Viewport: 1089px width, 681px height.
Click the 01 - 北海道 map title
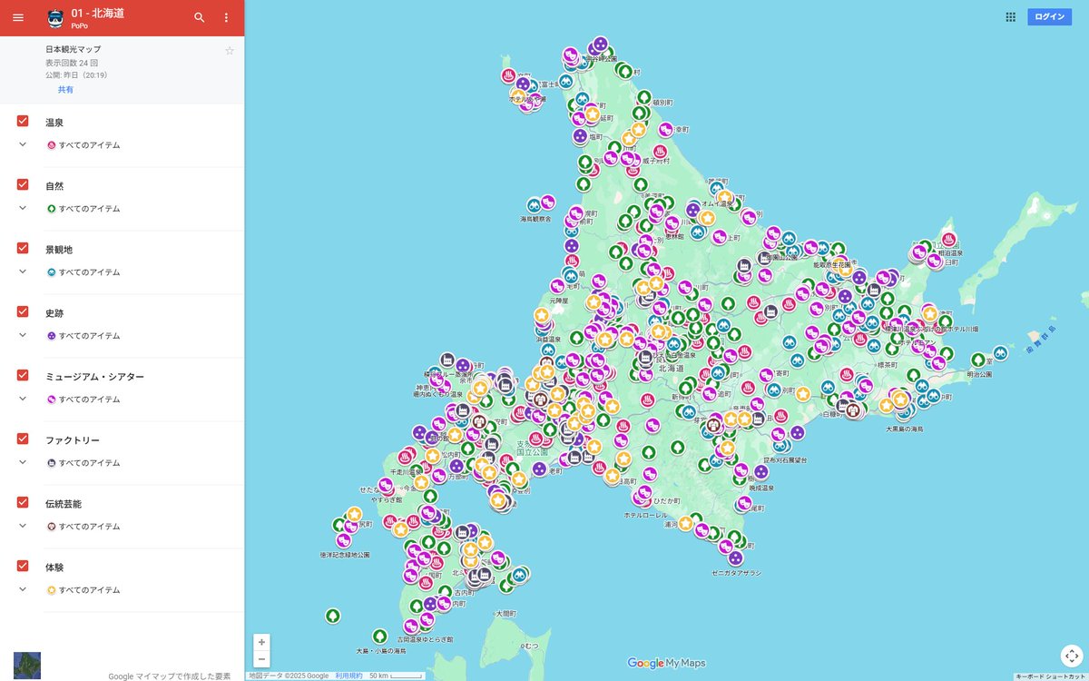click(x=98, y=13)
